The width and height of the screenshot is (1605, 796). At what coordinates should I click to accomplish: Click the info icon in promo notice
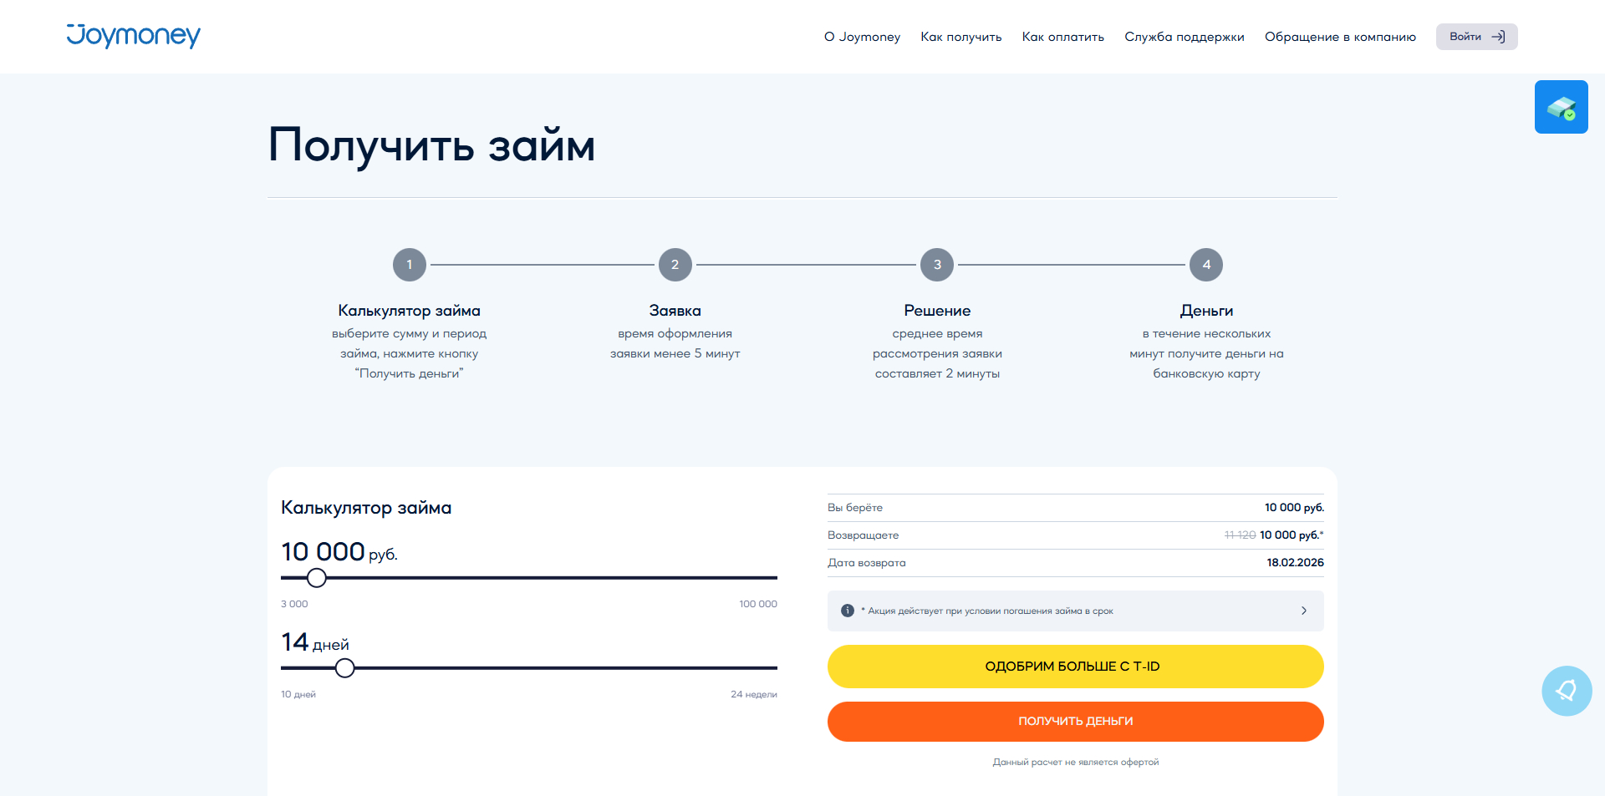point(847,611)
